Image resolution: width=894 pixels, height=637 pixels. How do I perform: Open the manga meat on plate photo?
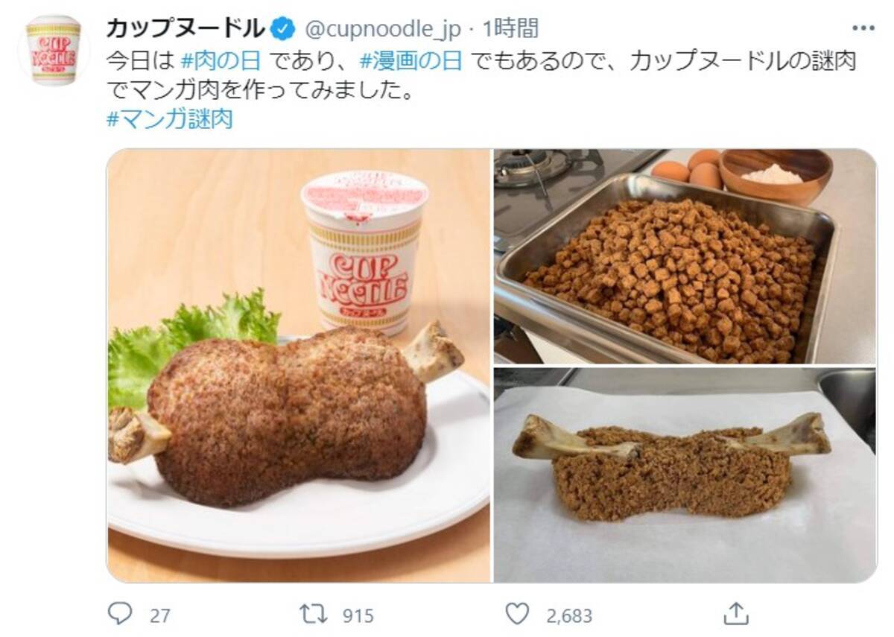coord(299,366)
